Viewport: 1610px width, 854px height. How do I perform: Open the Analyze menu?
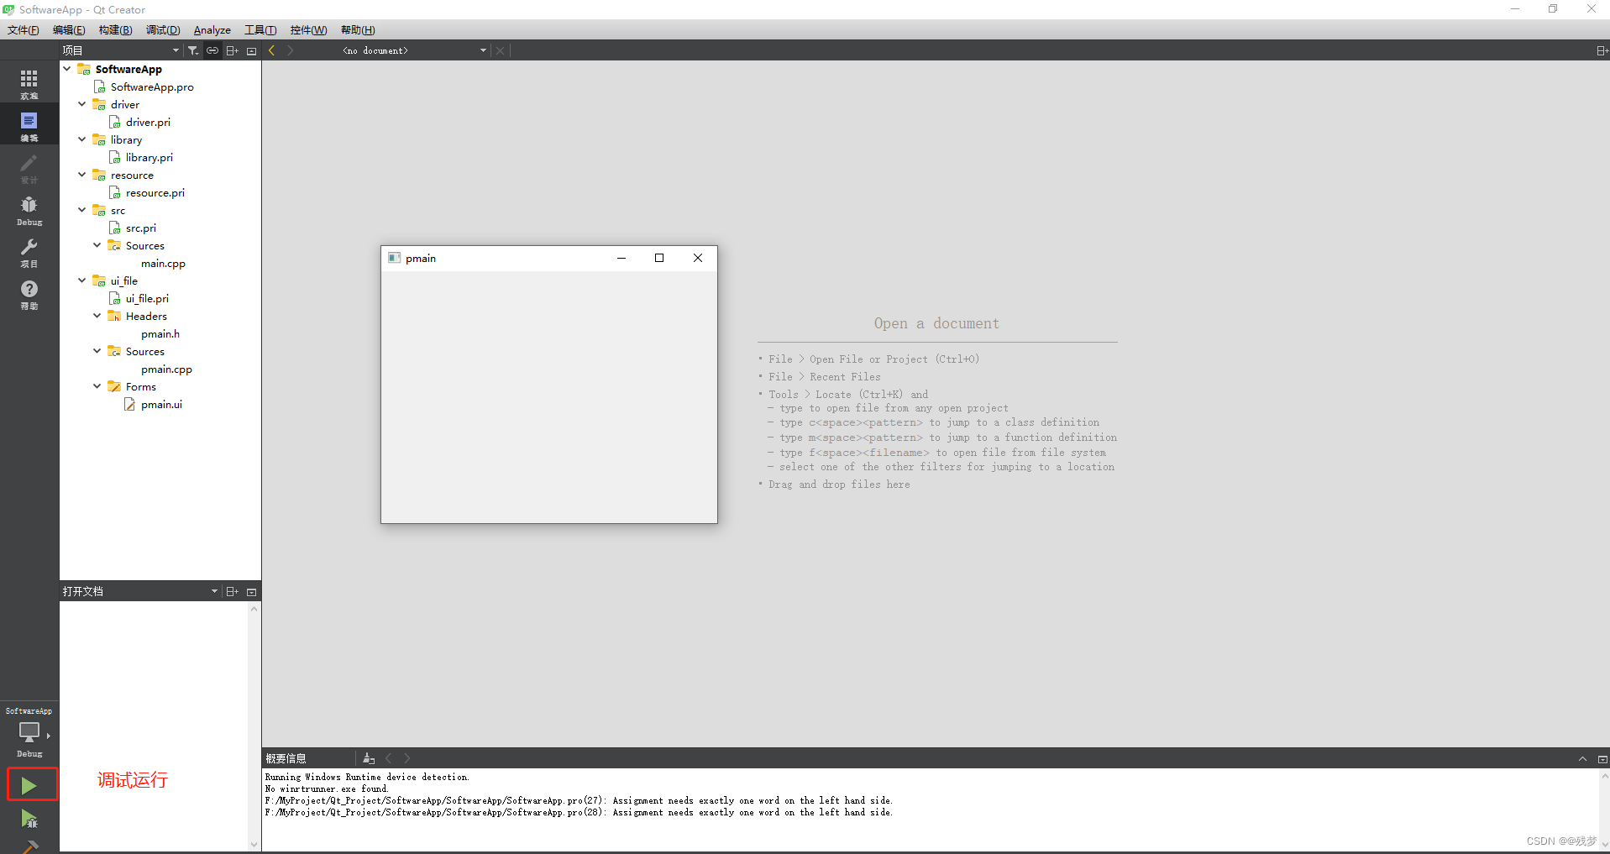[x=212, y=30]
